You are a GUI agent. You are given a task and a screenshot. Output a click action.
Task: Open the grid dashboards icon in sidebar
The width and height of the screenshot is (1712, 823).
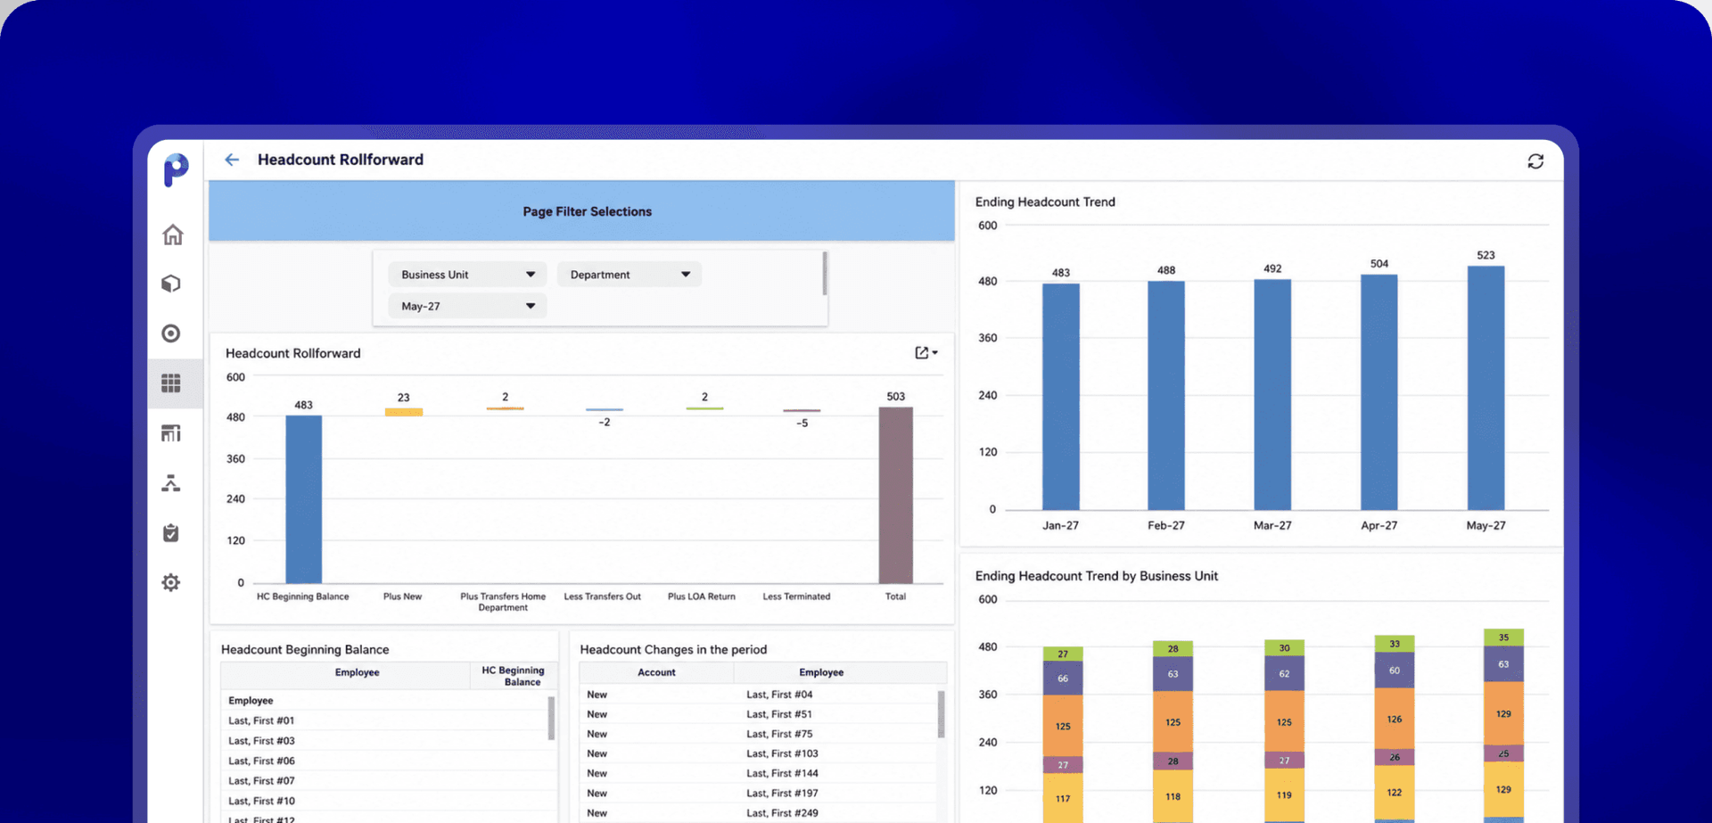[x=171, y=383]
